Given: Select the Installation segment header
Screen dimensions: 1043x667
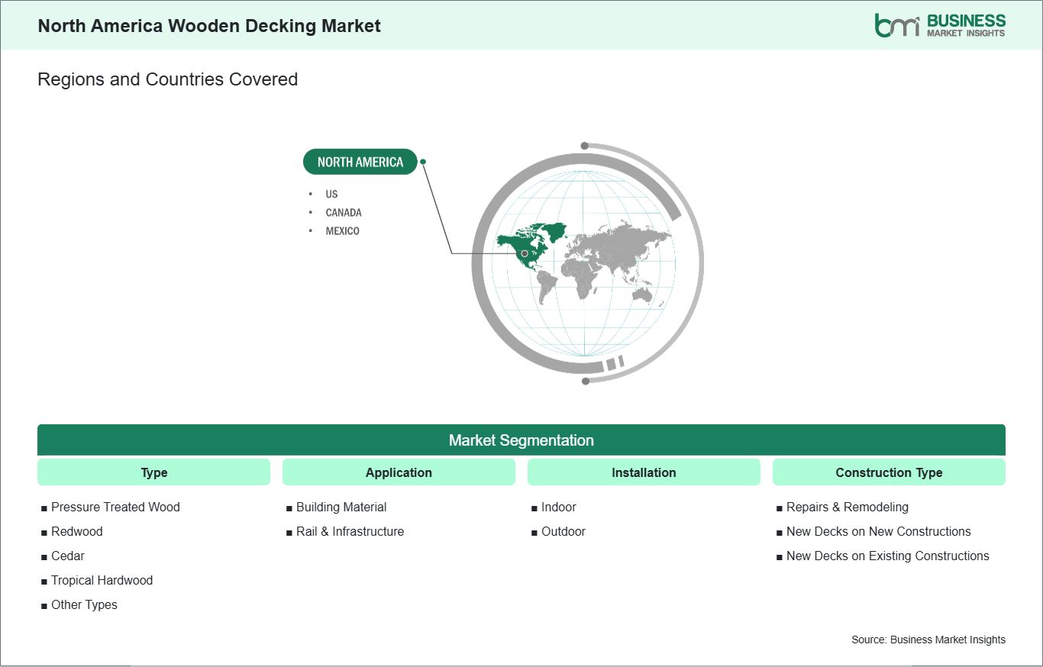Looking at the screenshot, I should 644,472.
